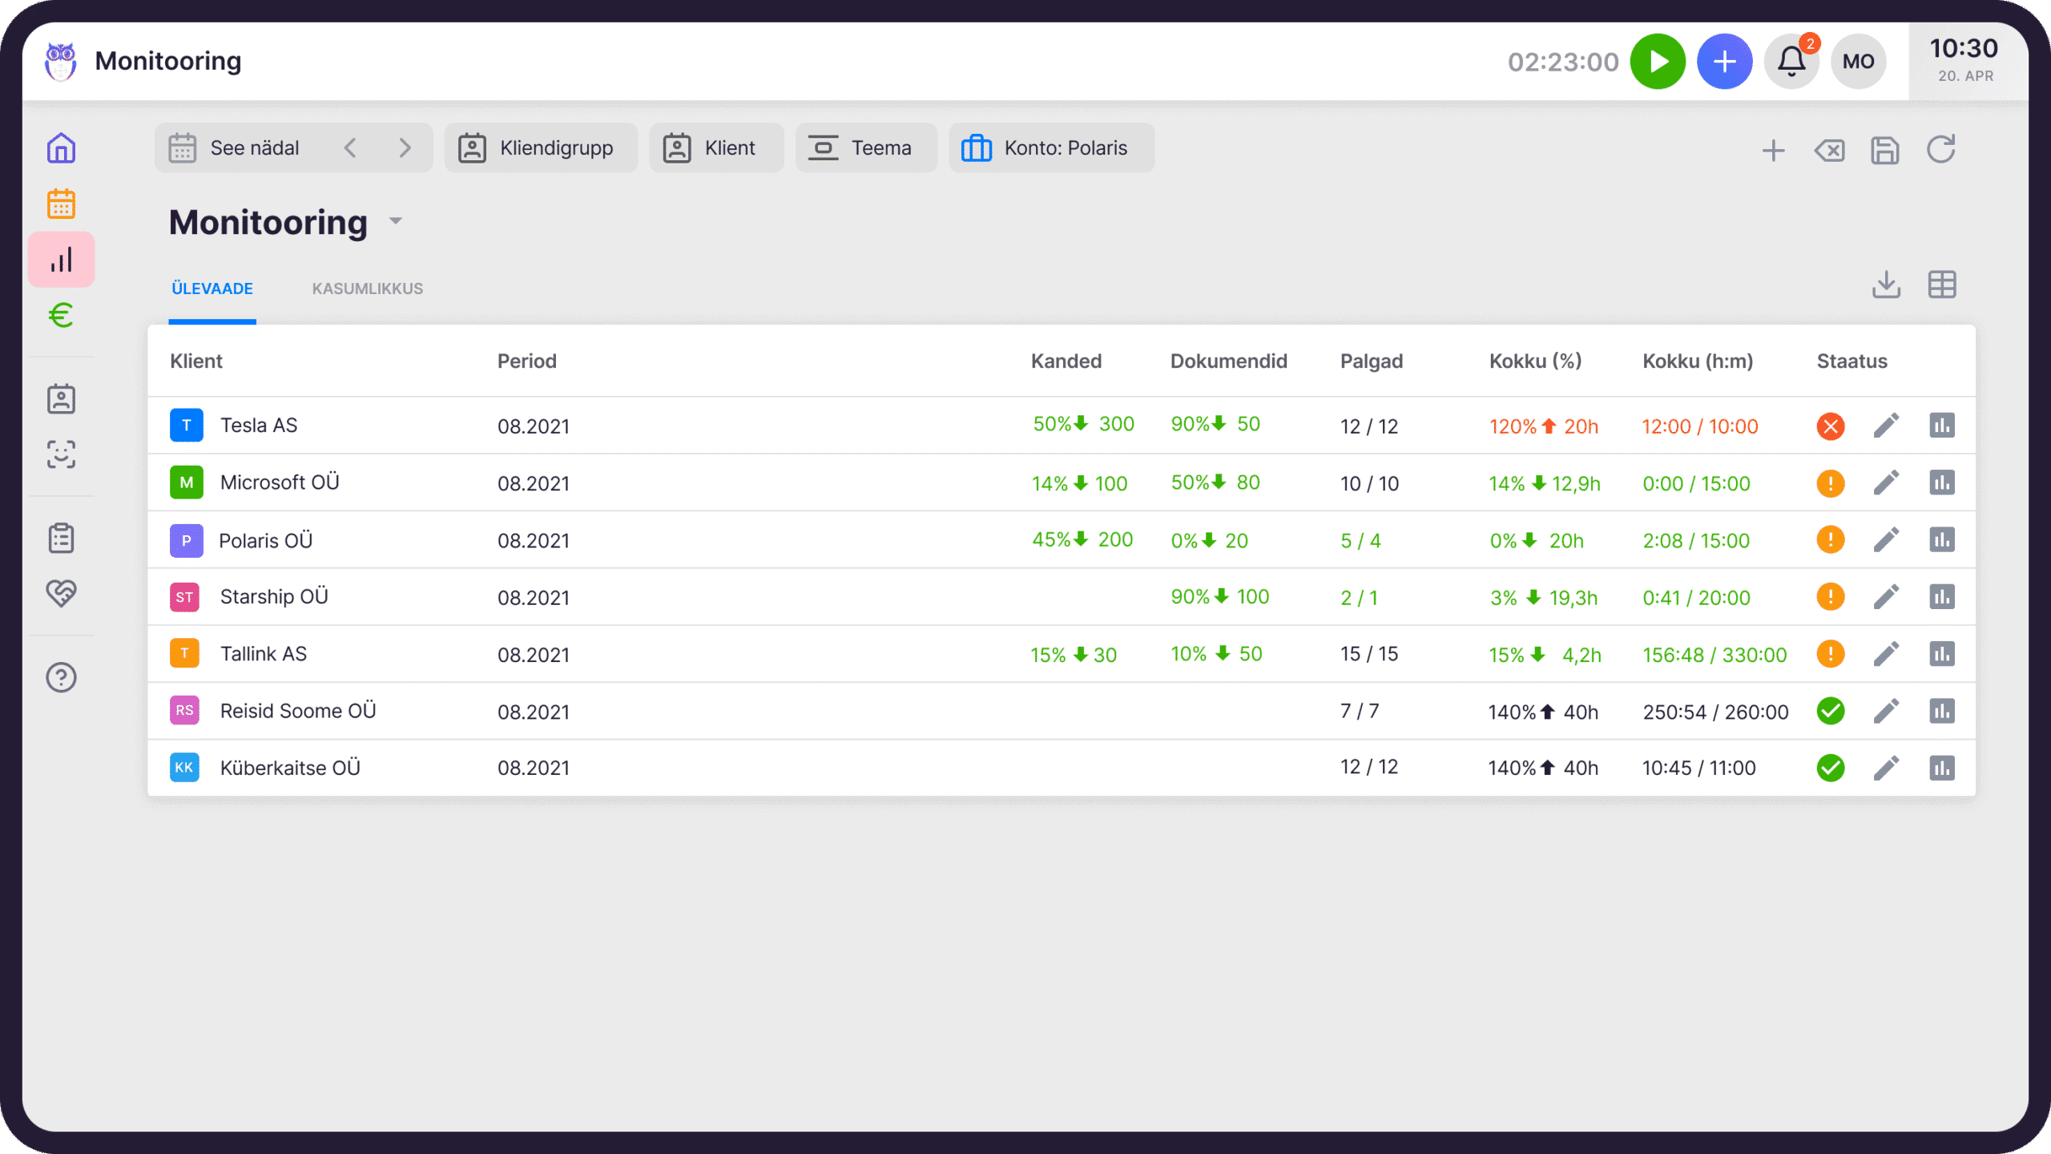
Task: Edit the Küberkaitse OÜ row
Action: [1886, 768]
